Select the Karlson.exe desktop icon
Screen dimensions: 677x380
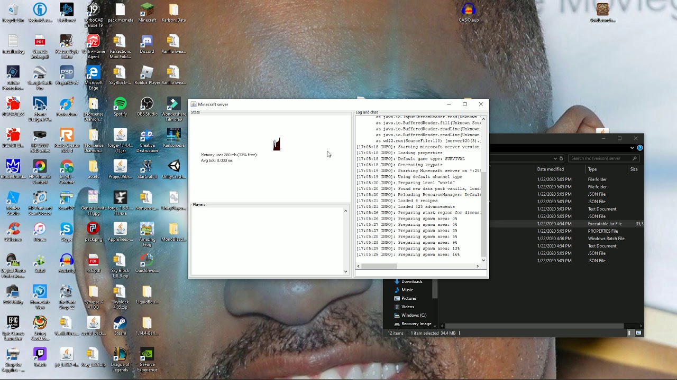click(174, 138)
